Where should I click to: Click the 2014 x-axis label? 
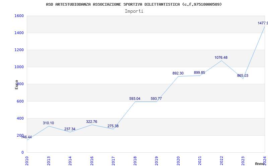click(x=70, y=161)
